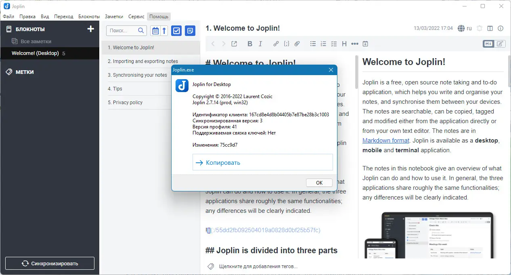Image resolution: width=511 pixels, height=275 pixels.
Task: Open the Блокноты menu
Action: tap(89, 17)
